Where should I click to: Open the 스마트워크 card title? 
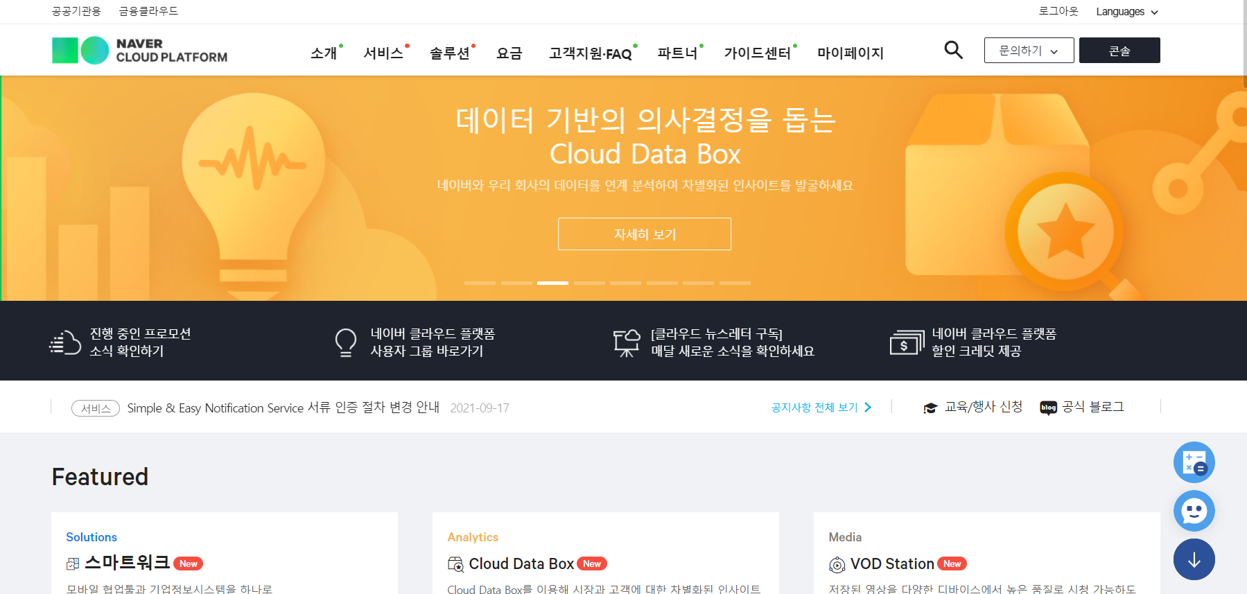coord(127,563)
